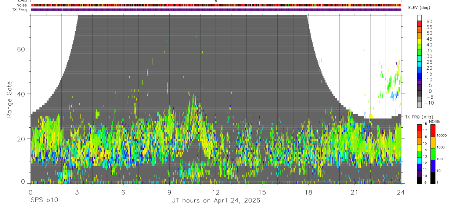Viewport: 451px width, 208px height.
Task: Click the SPS b10 beam label
Action: pyautogui.click(x=44, y=200)
